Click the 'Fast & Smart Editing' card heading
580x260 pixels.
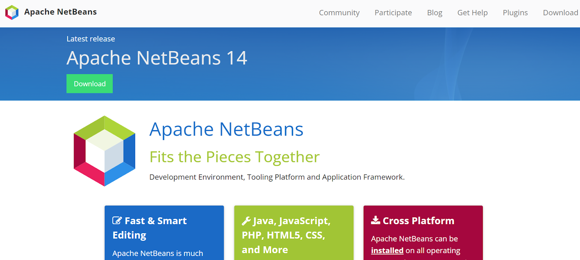(150, 228)
